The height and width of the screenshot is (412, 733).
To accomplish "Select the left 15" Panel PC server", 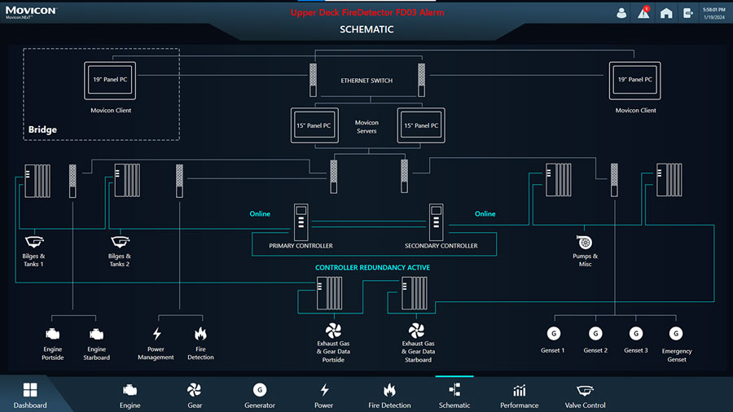I will 314,125.
